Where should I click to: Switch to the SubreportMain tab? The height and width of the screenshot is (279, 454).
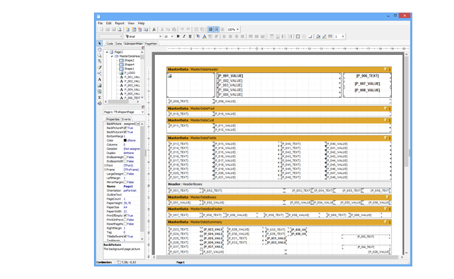click(x=133, y=44)
